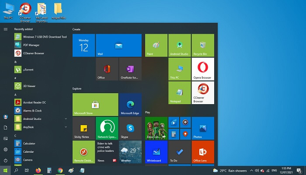Open the Mail tile
Viewport: 306px width, 175px height.
coord(118,45)
